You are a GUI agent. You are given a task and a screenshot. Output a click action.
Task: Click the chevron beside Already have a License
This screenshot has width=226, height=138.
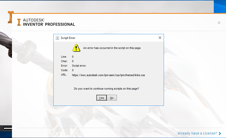coord(220,133)
